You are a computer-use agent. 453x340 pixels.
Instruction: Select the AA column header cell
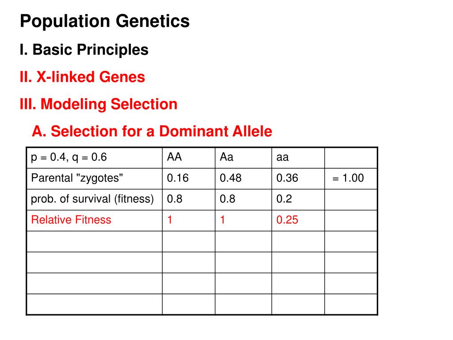tap(188, 158)
